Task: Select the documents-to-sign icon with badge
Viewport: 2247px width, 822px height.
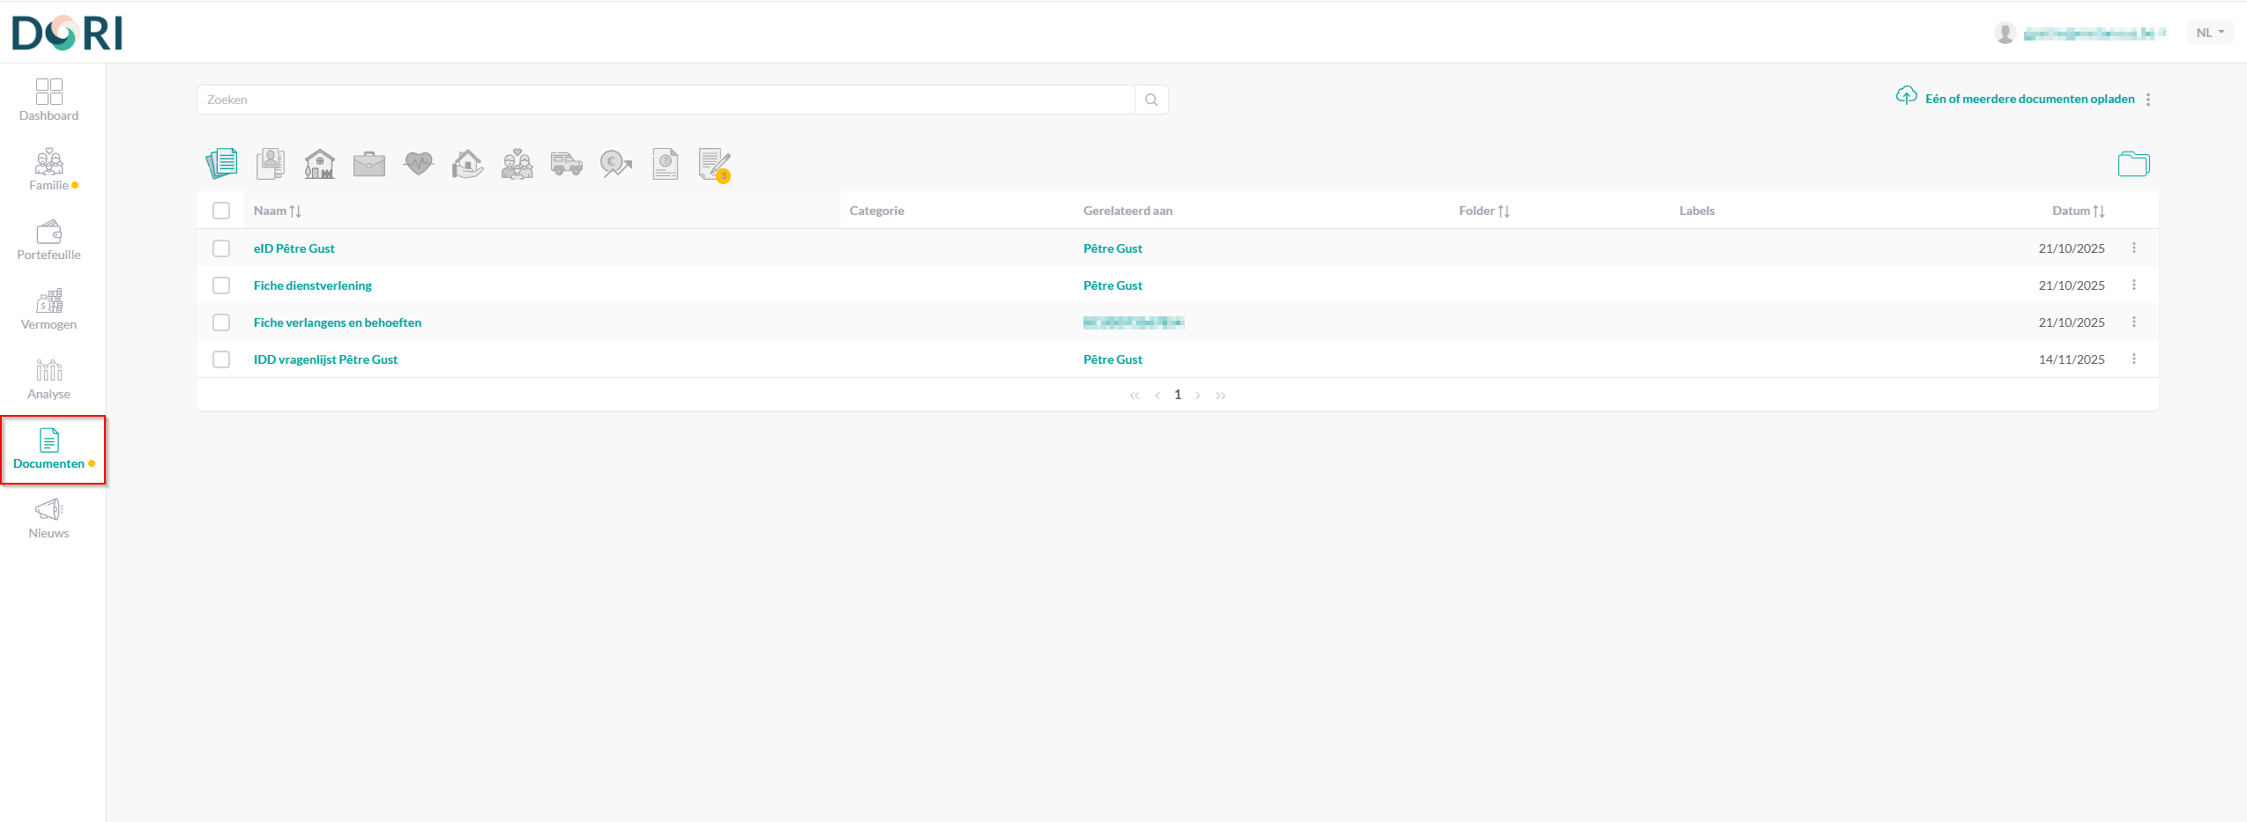Action: click(714, 165)
